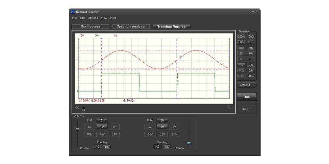Set Time/Div to 2s
This screenshot has height=164, width=329.
[x=251, y=59]
